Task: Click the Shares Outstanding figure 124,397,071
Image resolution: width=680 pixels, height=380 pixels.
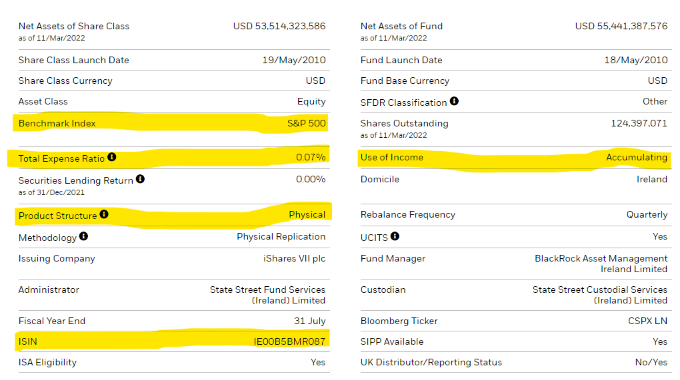Action: pyautogui.click(x=639, y=123)
